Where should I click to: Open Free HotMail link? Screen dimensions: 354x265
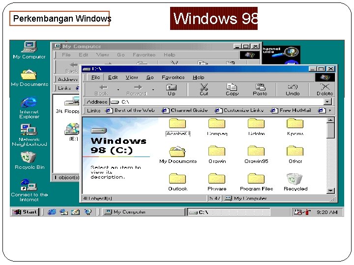pyautogui.click(x=291, y=110)
